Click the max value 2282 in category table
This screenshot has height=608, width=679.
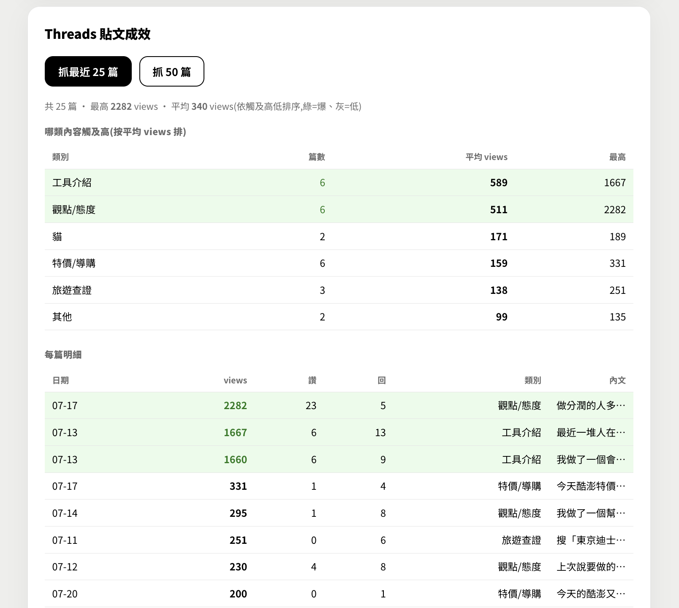[x=615, y=209]
